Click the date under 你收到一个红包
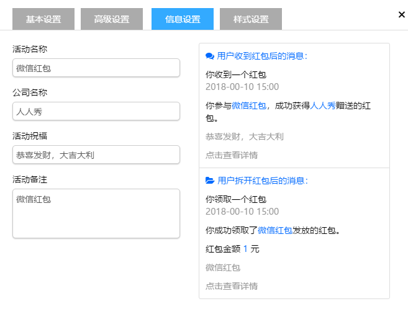The width and height of the screenshot is (408, 314). [x=242, y=87]
